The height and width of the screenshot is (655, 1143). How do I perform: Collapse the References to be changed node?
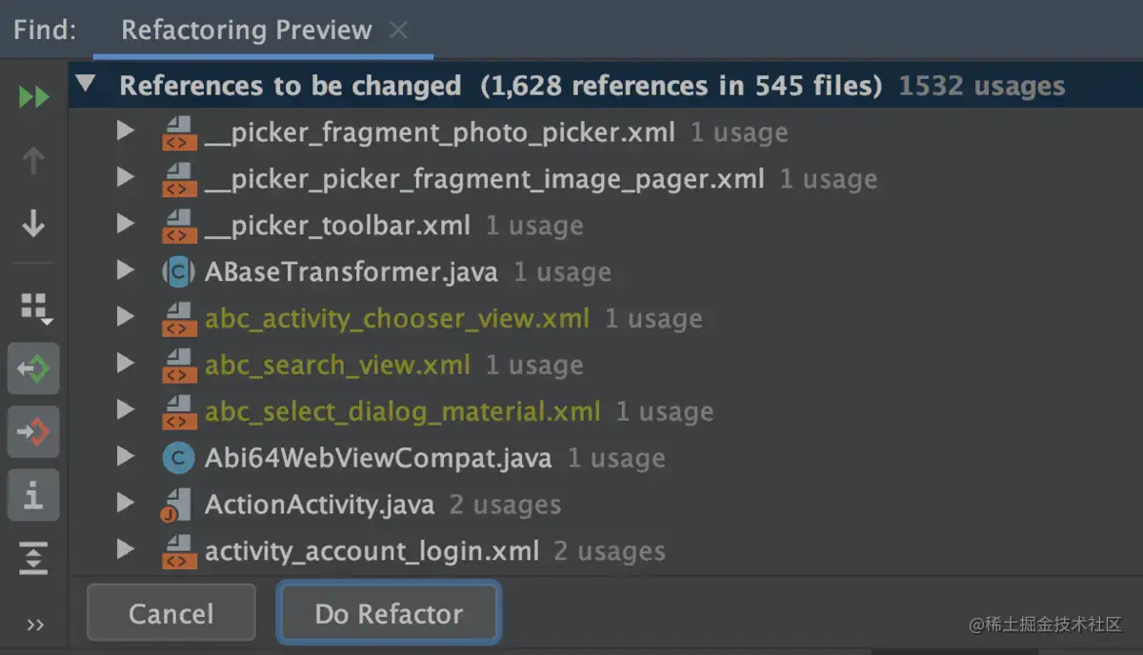coord(87,85)
